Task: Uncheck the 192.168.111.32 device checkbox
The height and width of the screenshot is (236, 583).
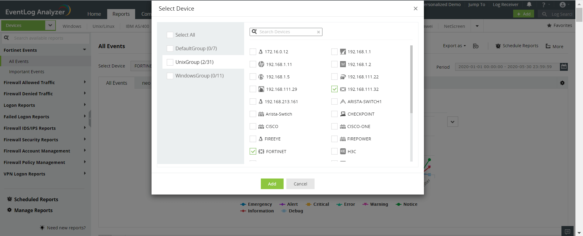Action: [334, 89]
